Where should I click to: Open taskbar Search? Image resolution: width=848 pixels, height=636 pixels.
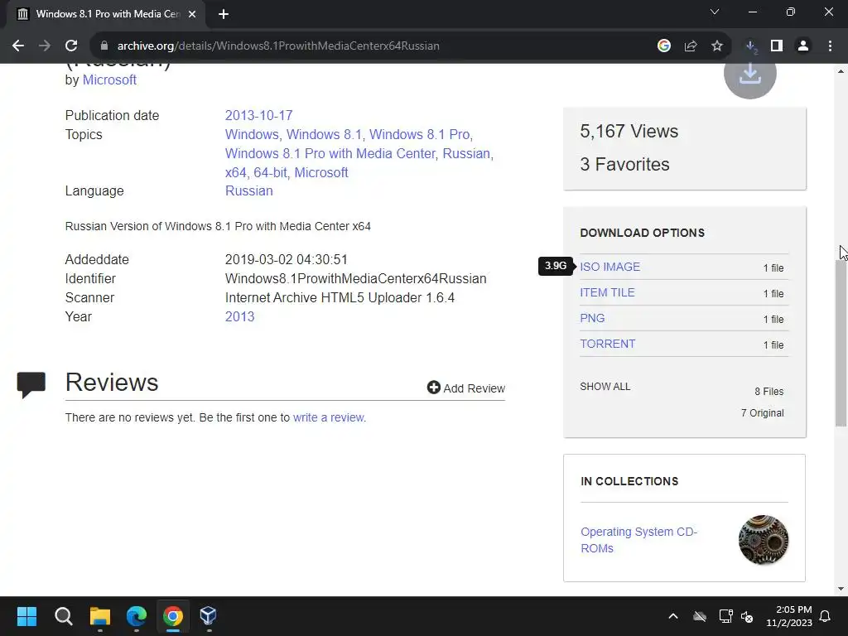(x=63, y=616)
